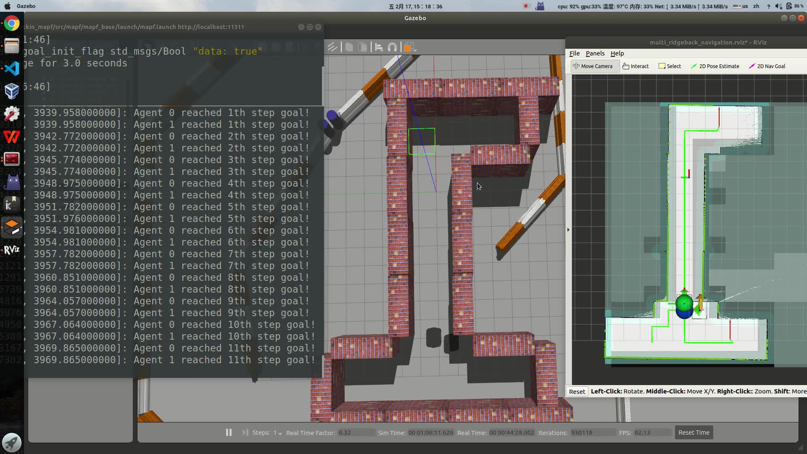Click the Sim Time value field
This screenshot has height=454, width=807.
point(431,433)
